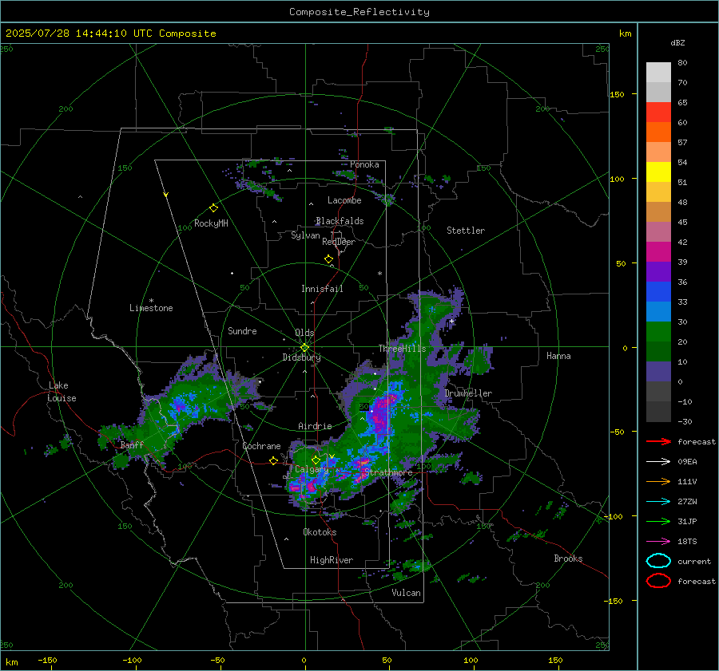Click the -150 tick on bottom axis
The height and width of the screenshot is (671, 719).
coord(47,660)
